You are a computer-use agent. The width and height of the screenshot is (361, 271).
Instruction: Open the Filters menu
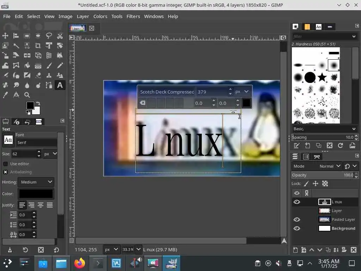pyautogui.click(x=133, y=16)
